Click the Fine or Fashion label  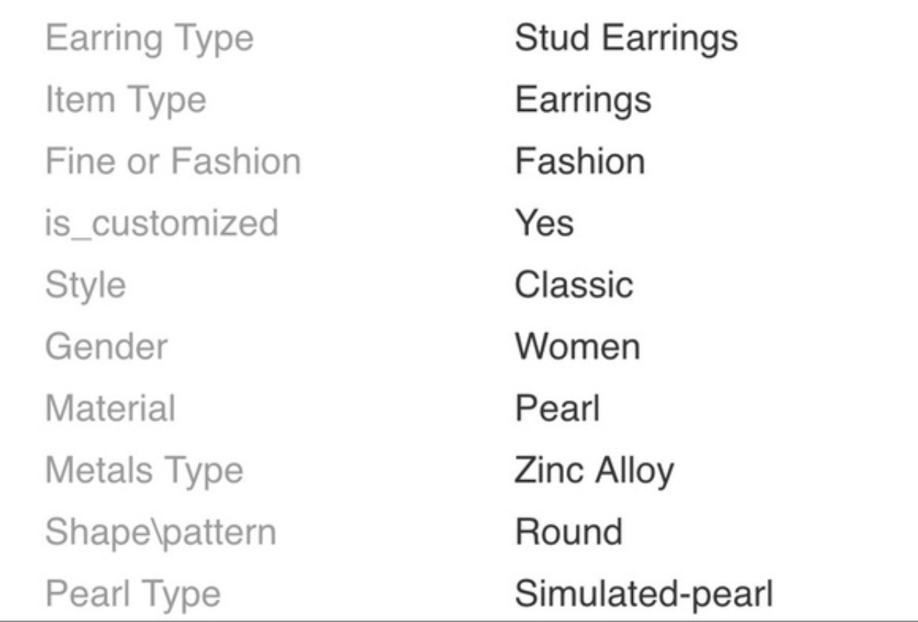173,162
